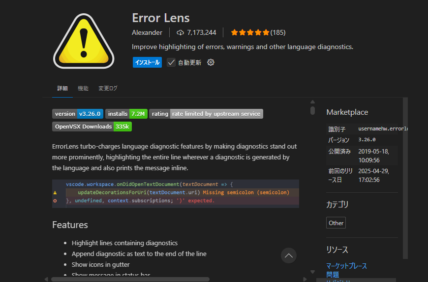Image resolution: width=428 pixels, height=282 pixels.
Task: Click the README scrollbar up arrow
Action: 312,102
